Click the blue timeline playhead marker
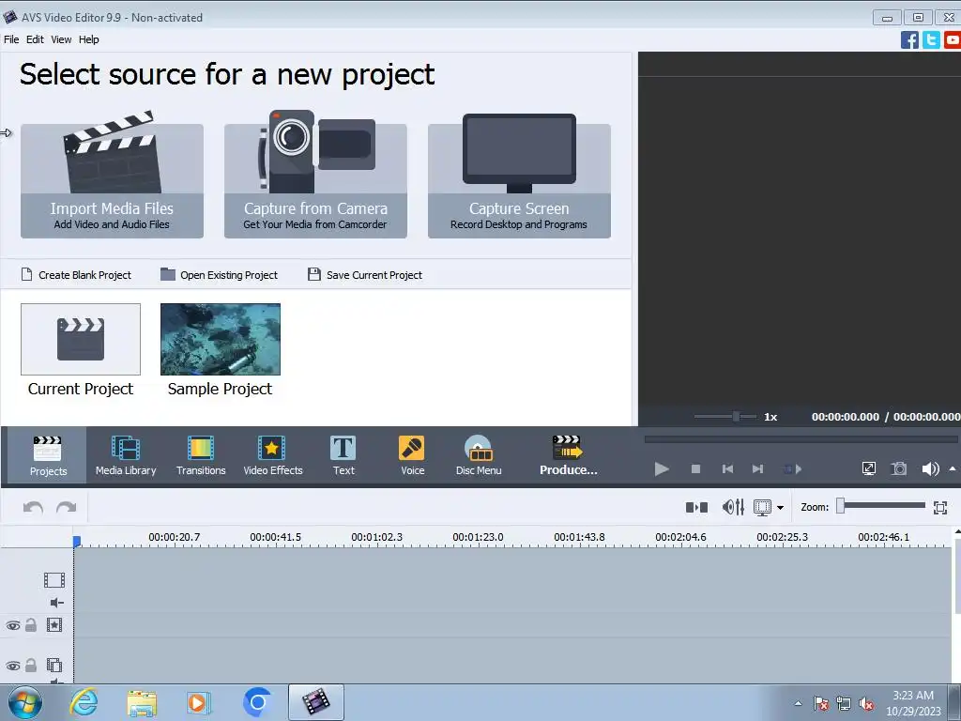Viewport: 961px width, 721px height. 77,542
